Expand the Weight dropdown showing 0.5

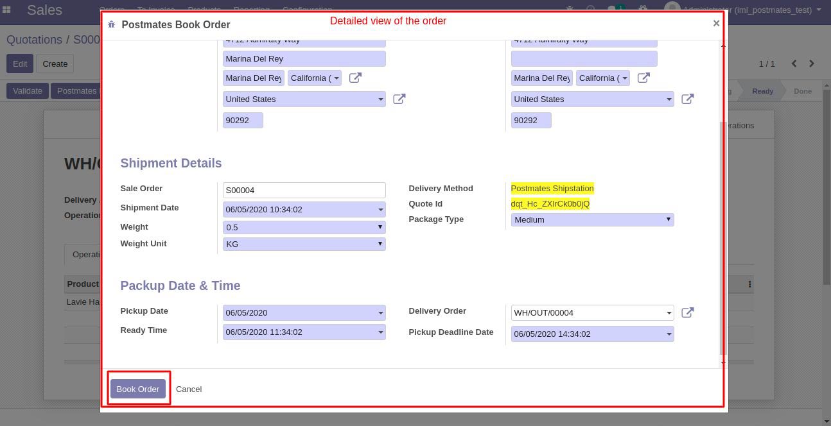(x=381, y=227)
